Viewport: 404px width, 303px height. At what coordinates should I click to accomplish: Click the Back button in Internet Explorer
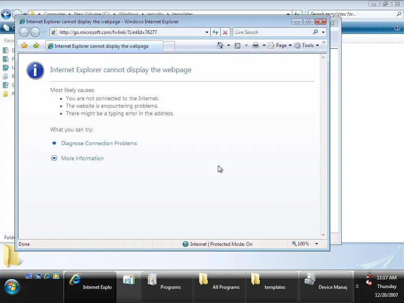(24, 32)
